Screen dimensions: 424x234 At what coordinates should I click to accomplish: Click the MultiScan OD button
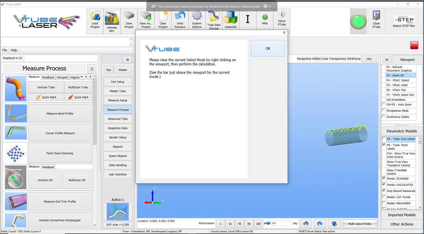77,180
